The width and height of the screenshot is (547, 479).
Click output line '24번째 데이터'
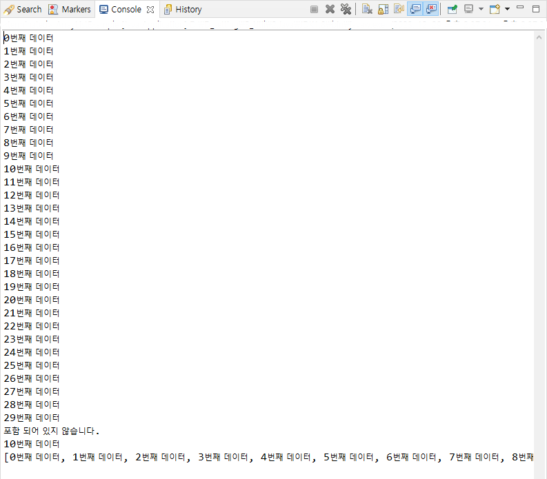32,352
